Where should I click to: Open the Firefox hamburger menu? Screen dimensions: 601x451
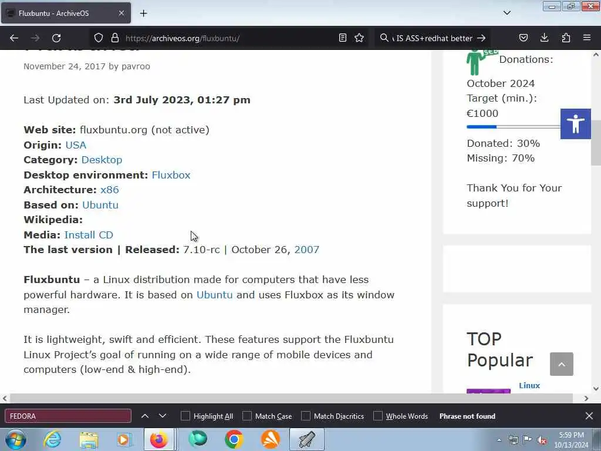[587, 38]
